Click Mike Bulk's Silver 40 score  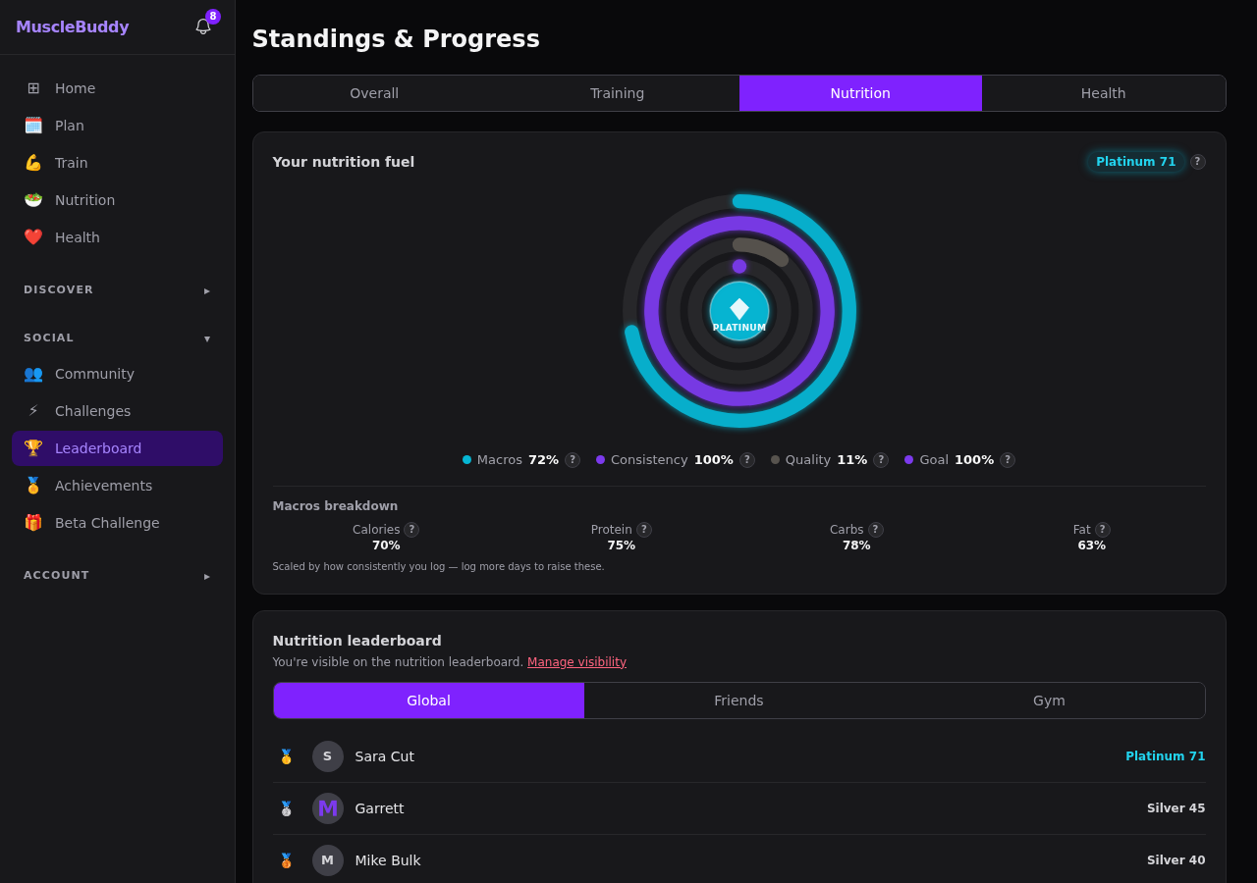[x=1176, y=860]
